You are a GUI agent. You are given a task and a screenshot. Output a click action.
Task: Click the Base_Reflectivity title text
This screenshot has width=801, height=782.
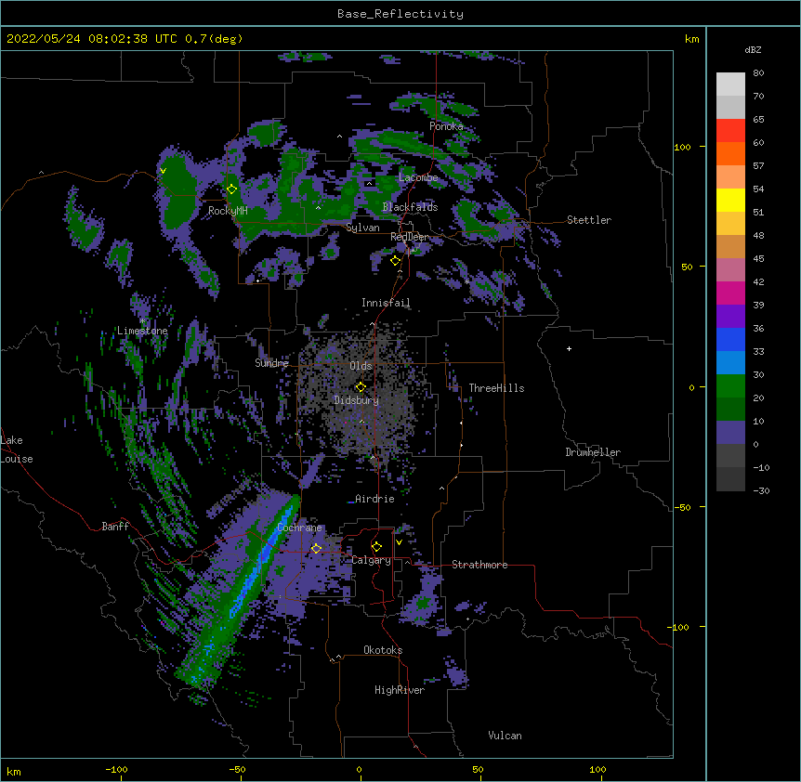click(400, 14)
